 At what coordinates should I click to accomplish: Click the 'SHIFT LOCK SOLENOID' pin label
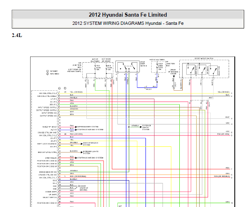pyautogui.click(x=47, y=144)
